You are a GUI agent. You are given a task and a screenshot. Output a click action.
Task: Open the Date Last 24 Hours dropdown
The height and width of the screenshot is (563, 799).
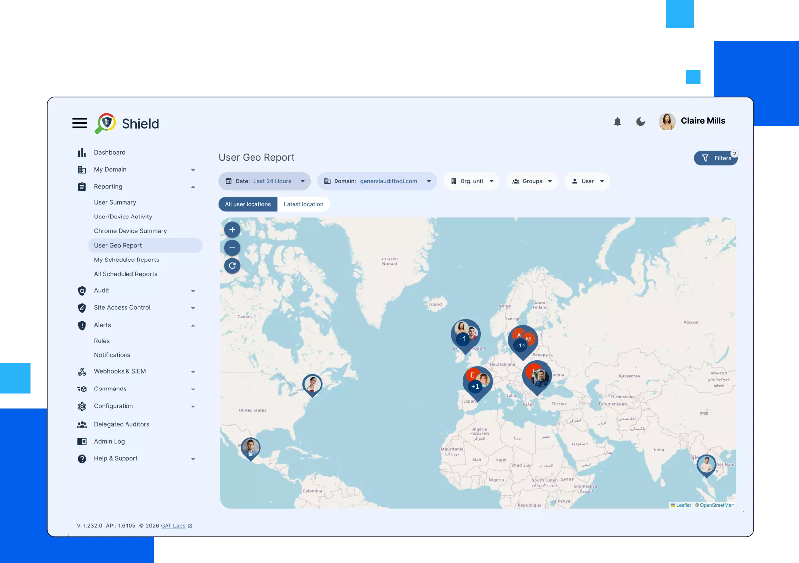[x=265, y=181]
